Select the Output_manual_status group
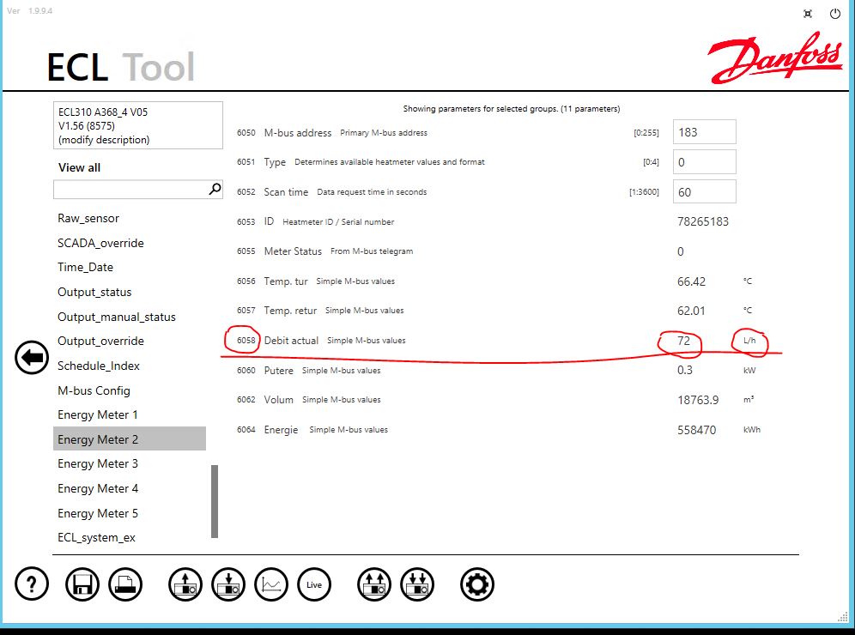Viewport: 855px width, 635px height. (117, 317)
